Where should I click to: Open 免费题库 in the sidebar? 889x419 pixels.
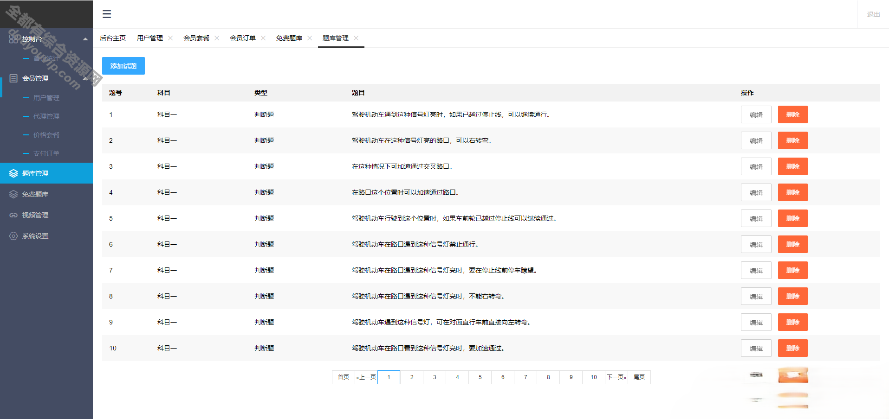pyautogui.click(x=46, y=194)
